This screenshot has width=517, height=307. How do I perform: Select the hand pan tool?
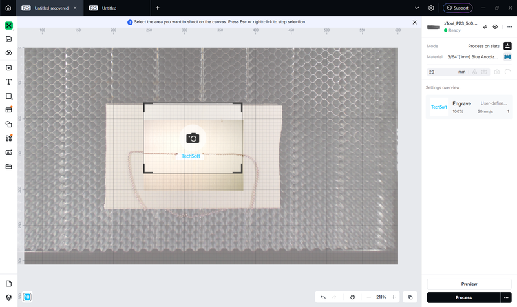click(352, 297)
